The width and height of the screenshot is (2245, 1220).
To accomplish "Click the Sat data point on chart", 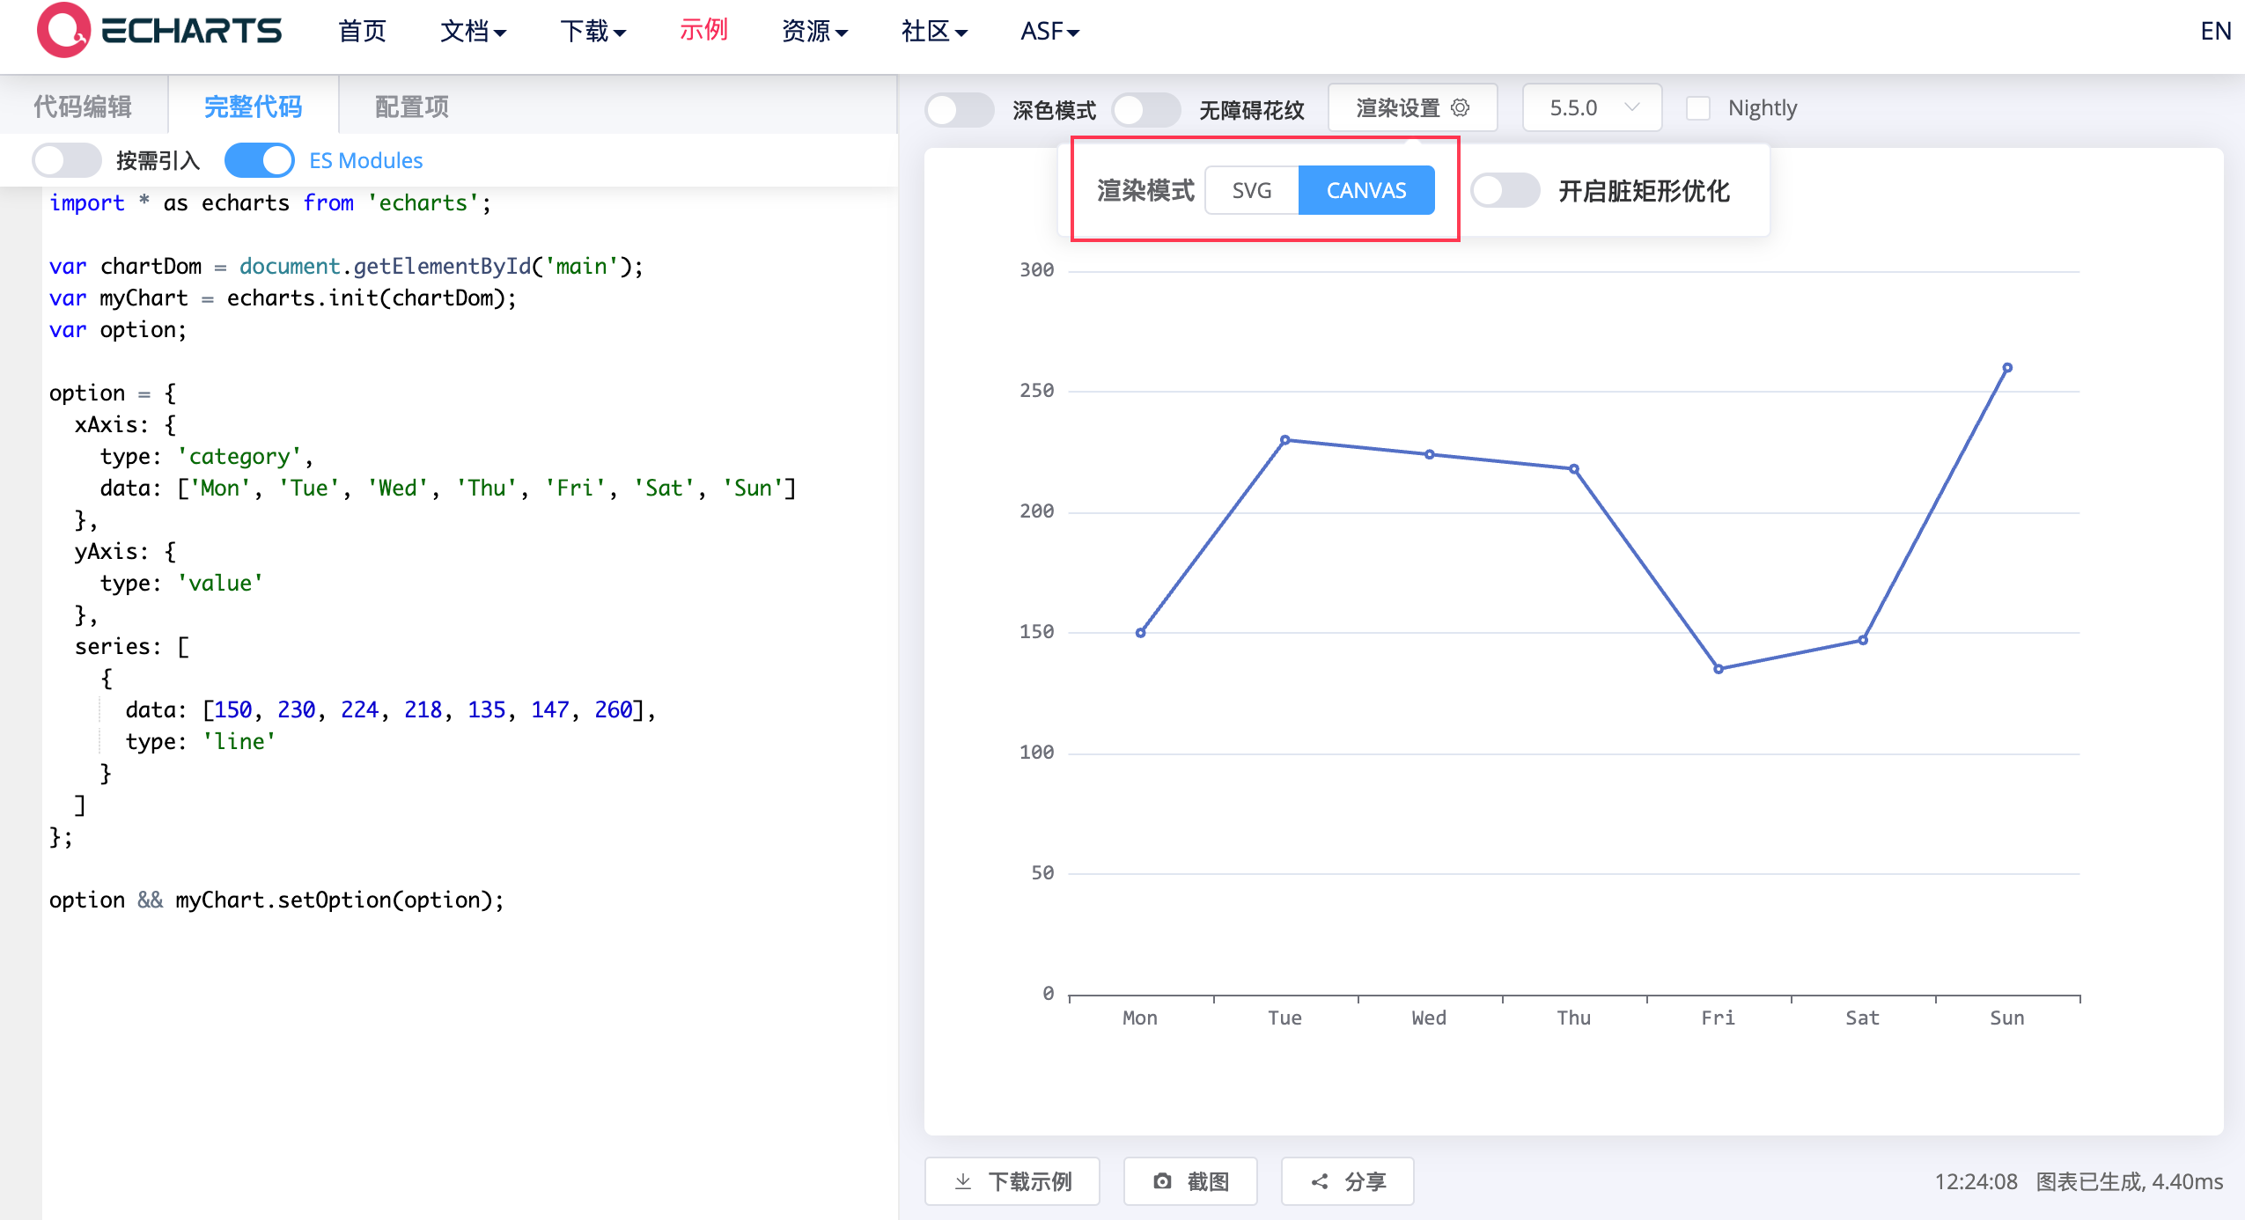I will pyautogui.click(x=1862, y=640).
